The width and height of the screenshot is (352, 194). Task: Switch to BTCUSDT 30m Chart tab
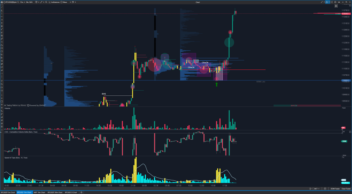pos(55,193)
